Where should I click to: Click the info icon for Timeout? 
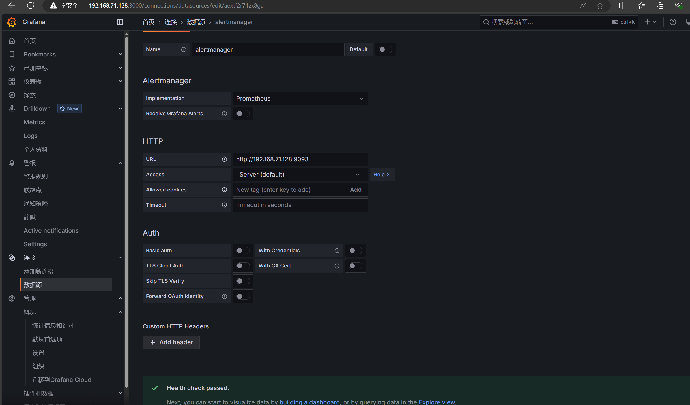(x=225, y=205)
